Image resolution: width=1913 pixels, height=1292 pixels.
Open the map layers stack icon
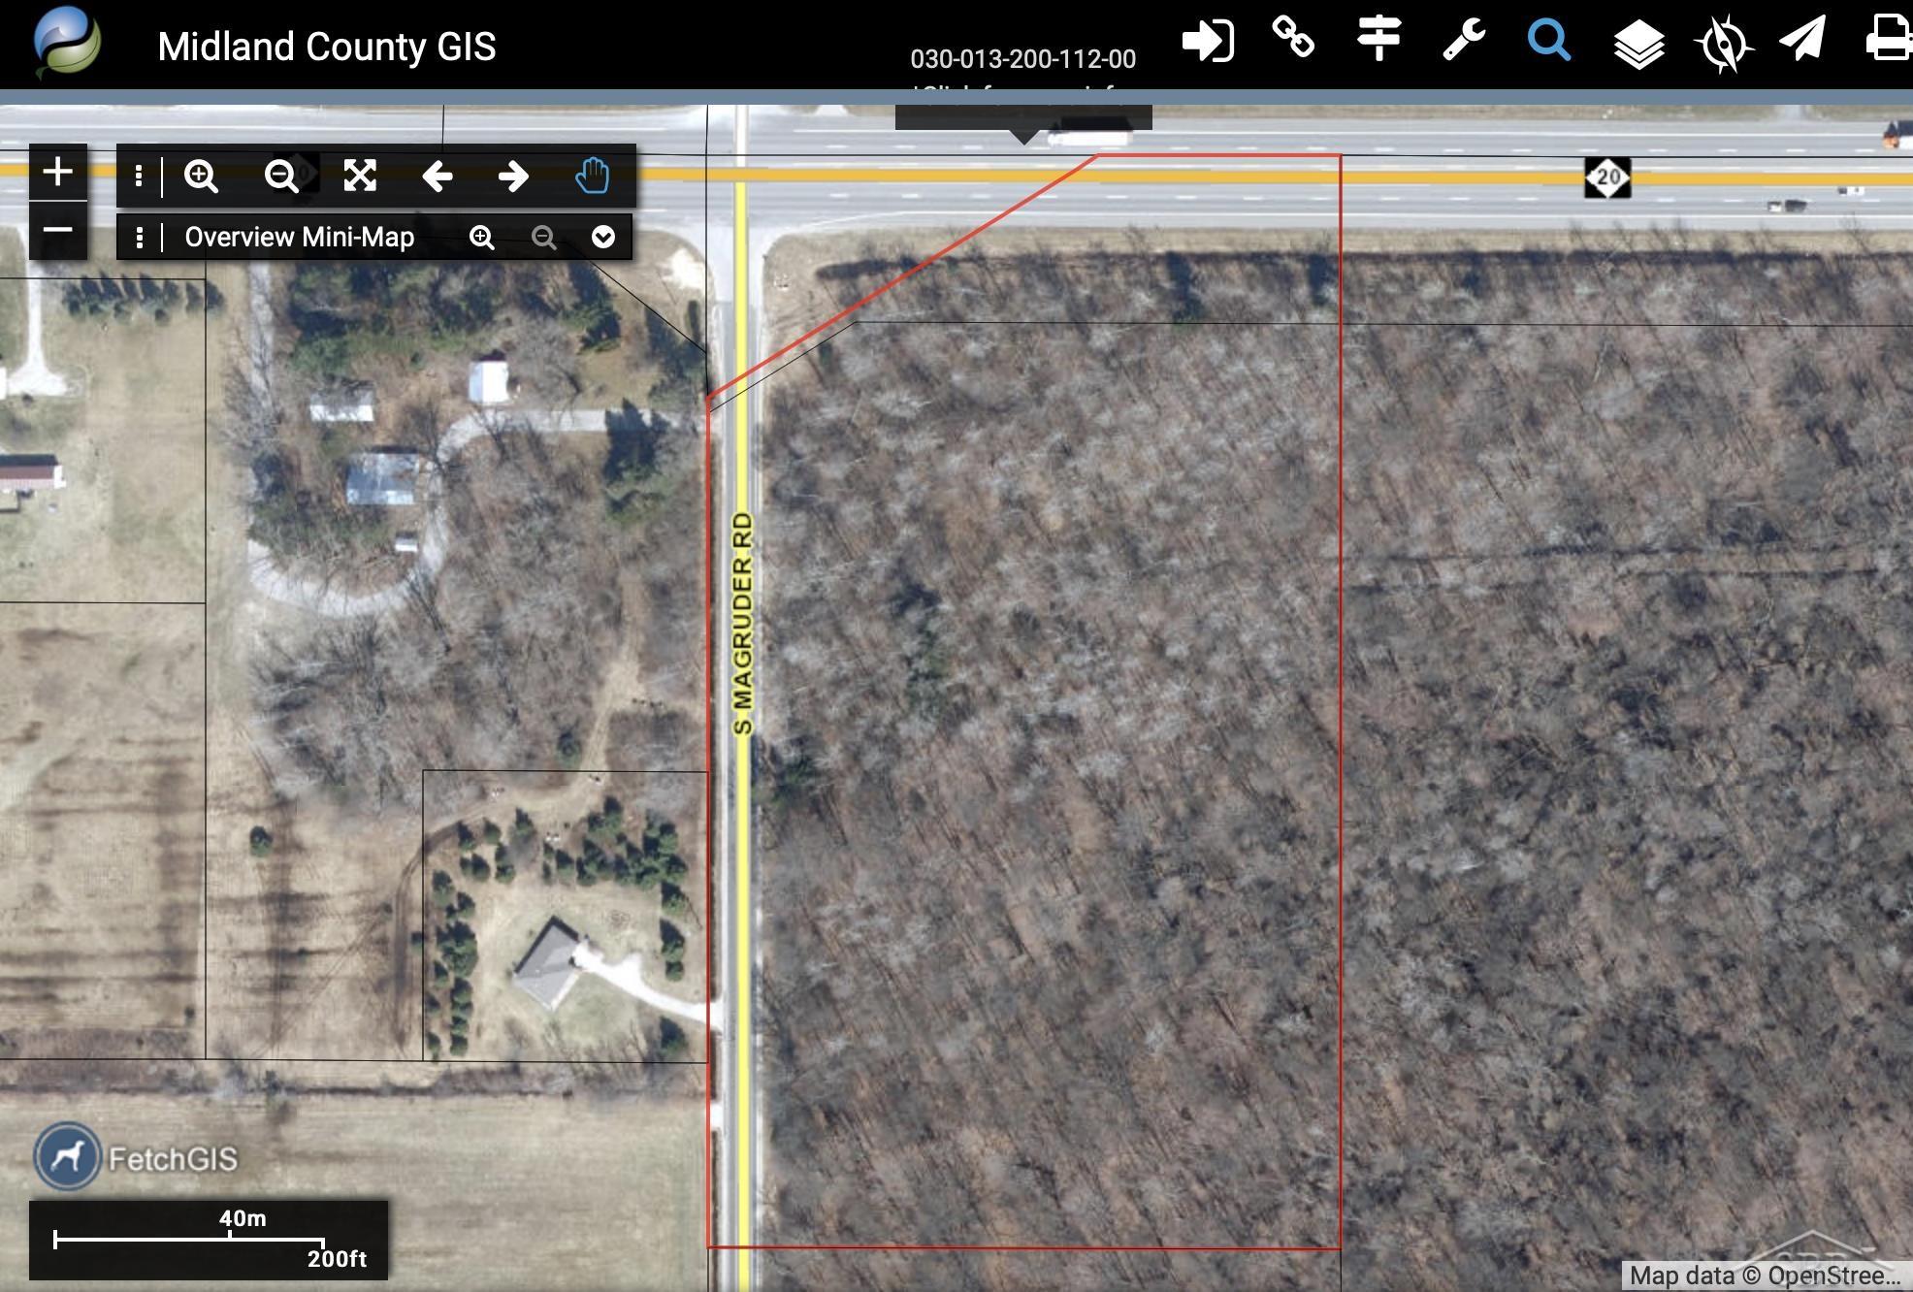pos(1638,46)
